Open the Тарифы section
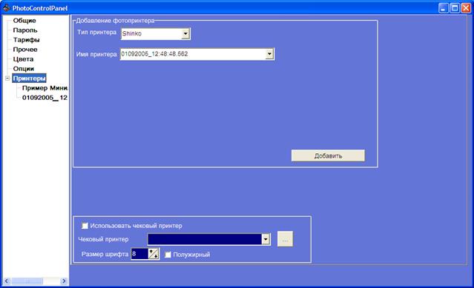The image size is (474, 288). [26, 40]
